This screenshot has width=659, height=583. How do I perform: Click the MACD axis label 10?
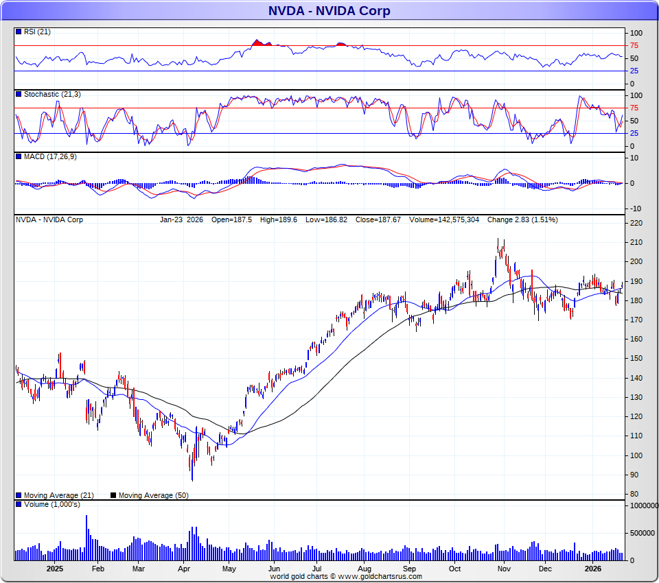[634, 158]
